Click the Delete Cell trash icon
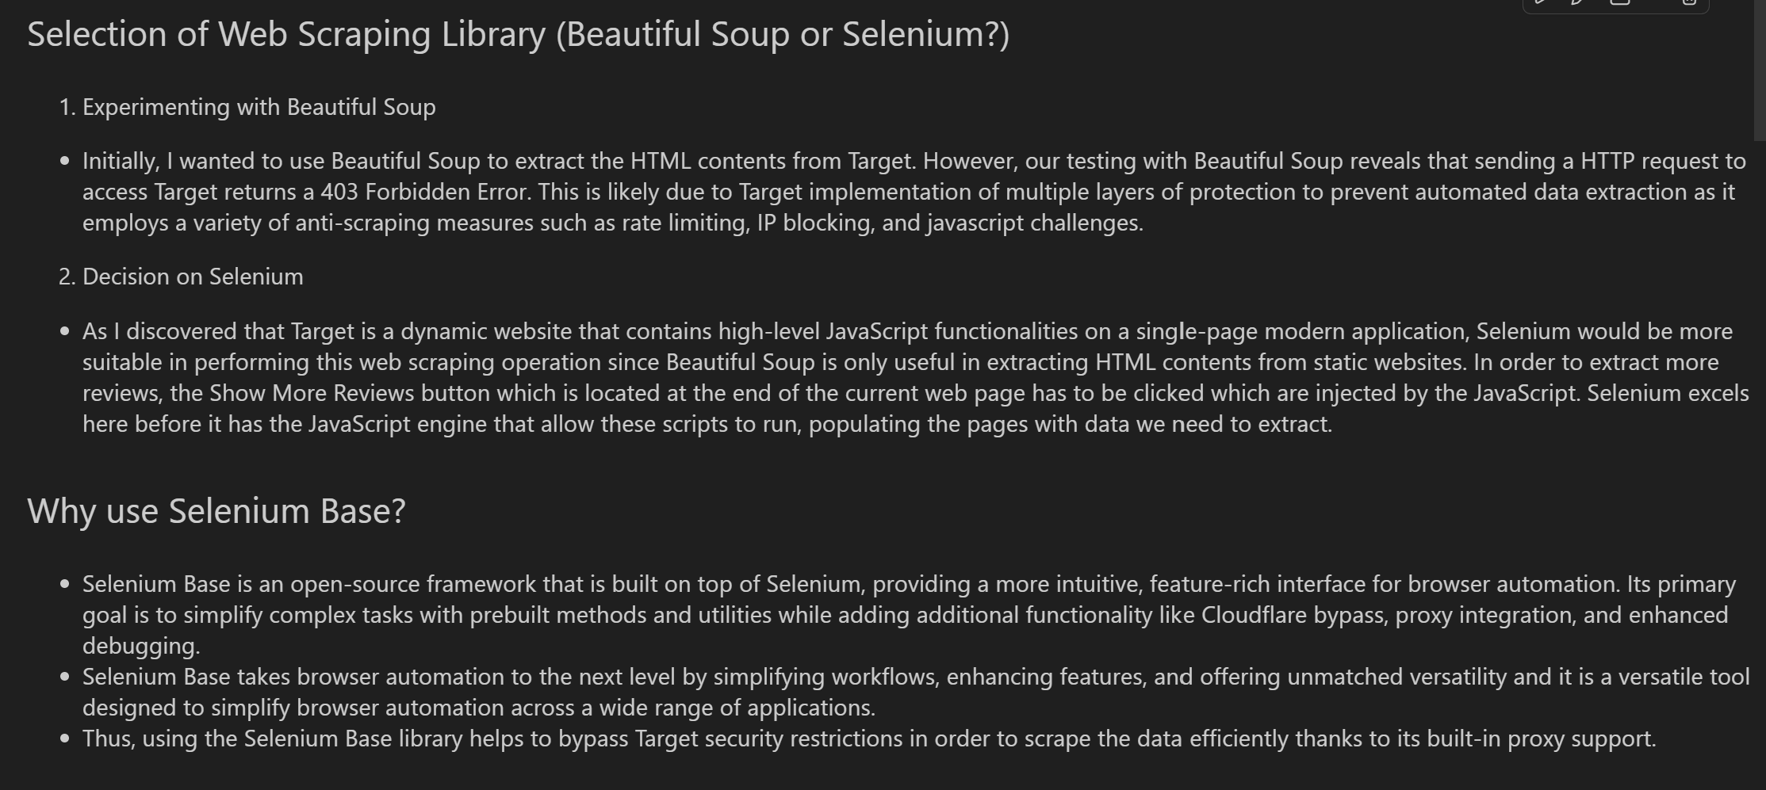 point(1689,2)
